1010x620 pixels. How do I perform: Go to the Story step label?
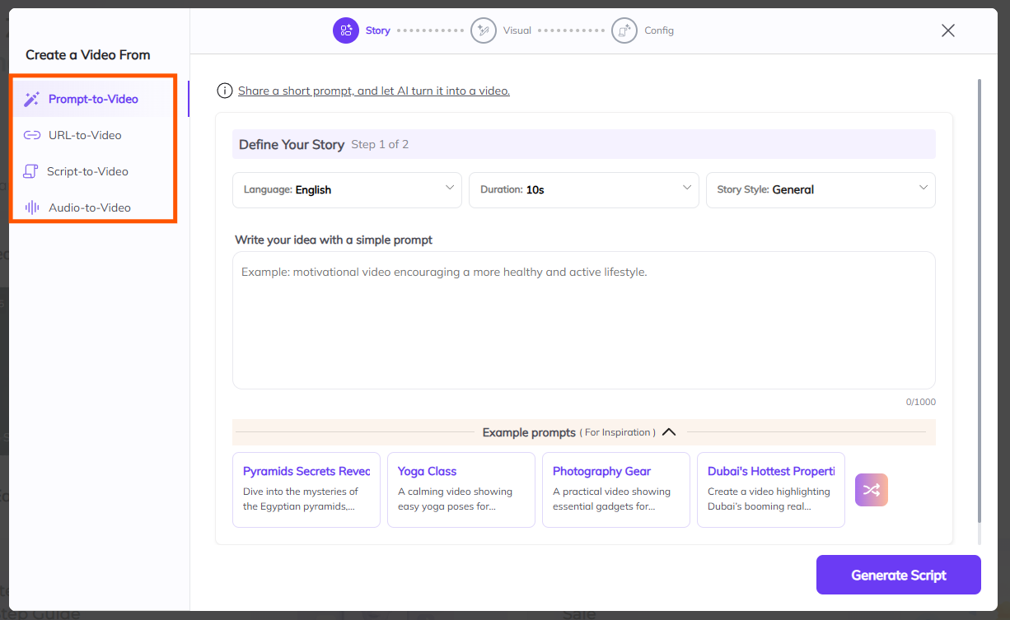pyautogui.click(x=378, y=30)
